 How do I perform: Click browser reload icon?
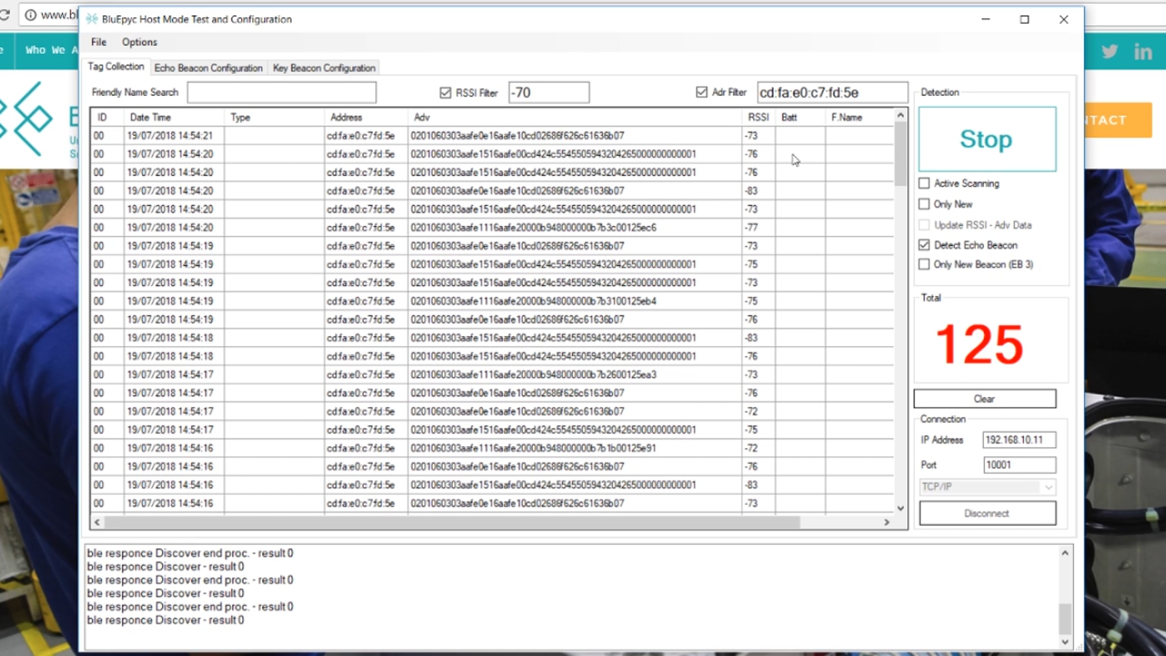click(5, 15)
